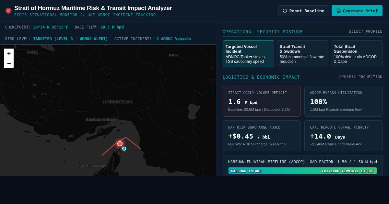This screenshot has height=204, width=389.
Task: Click the Operational Security Posture heading
Action: click(x=263, y=32)
